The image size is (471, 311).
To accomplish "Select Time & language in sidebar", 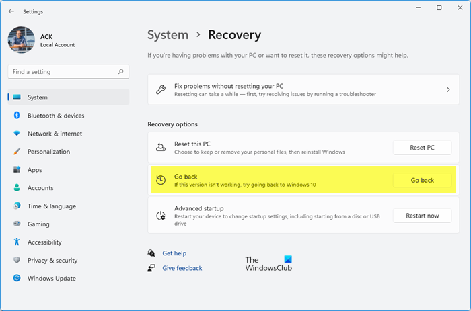I will click(x=51, y=206).
